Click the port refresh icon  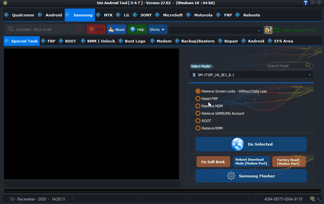(268, 30)
